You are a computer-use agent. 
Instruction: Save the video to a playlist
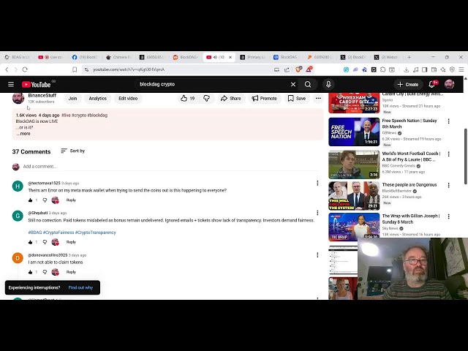[x=297, y=98]
